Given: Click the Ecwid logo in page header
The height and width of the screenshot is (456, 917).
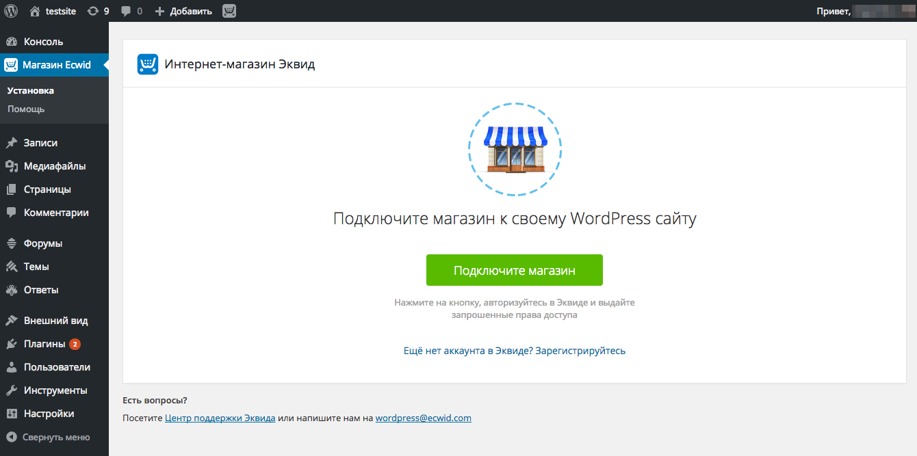Looking at the screenshot, I should 148,64.
